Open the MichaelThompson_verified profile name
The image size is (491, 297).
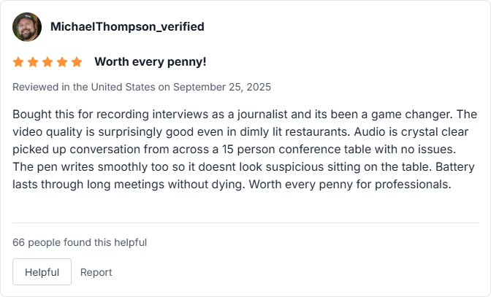(x=127, y=27)
